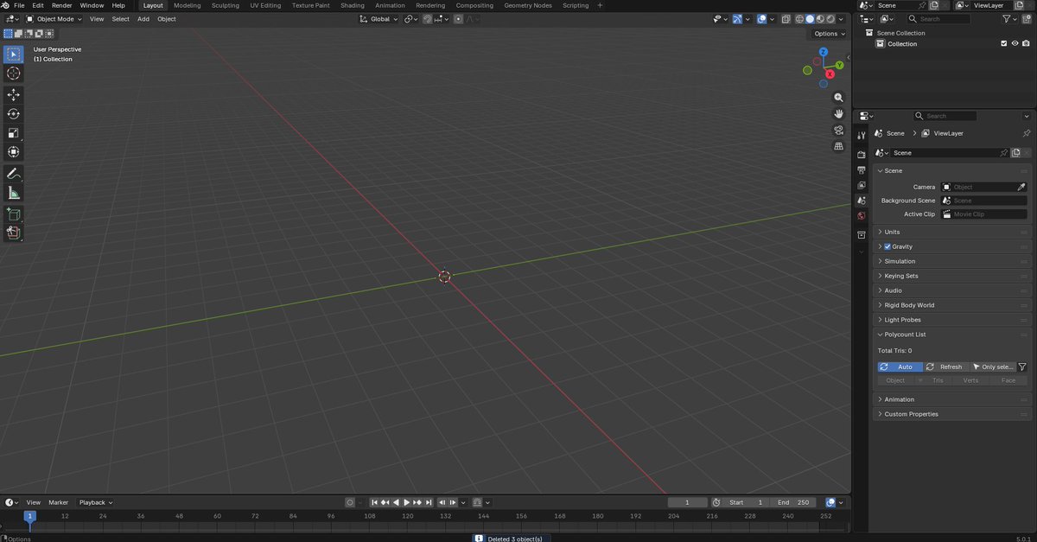Click the Marker menu in timeline

(58, 502)
